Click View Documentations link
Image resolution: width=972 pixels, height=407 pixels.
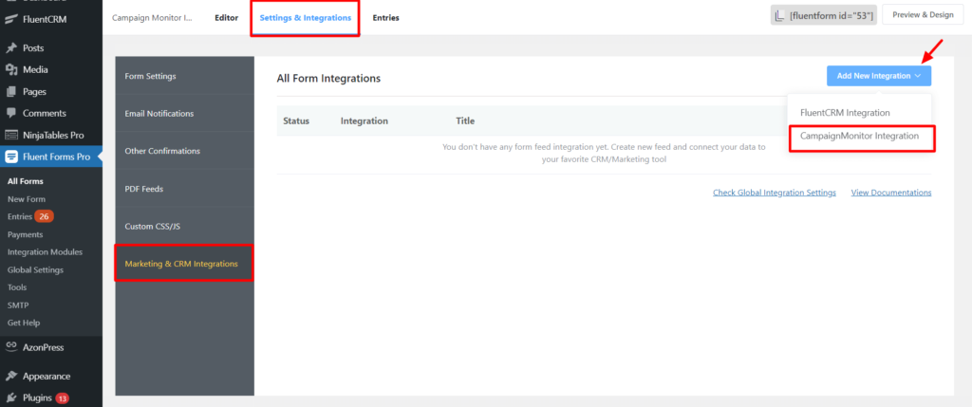coord(890,193)
